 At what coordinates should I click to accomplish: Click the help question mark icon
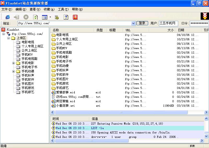tap(66, 17)
